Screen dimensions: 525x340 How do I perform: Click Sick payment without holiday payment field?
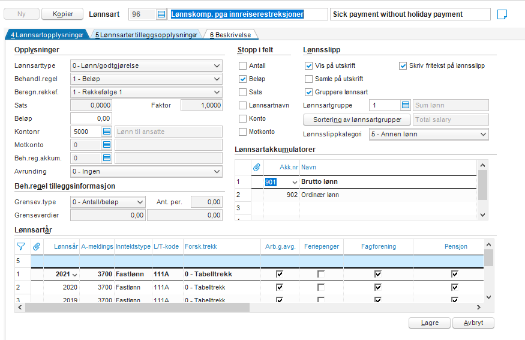tap(410, 14)
